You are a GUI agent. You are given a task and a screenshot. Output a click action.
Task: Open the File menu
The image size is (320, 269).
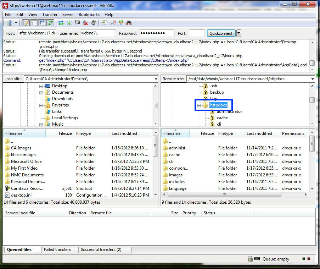point(8,15)
